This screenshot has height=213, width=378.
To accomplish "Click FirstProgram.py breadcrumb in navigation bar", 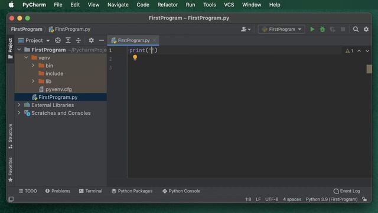I will tap(70, 29).
